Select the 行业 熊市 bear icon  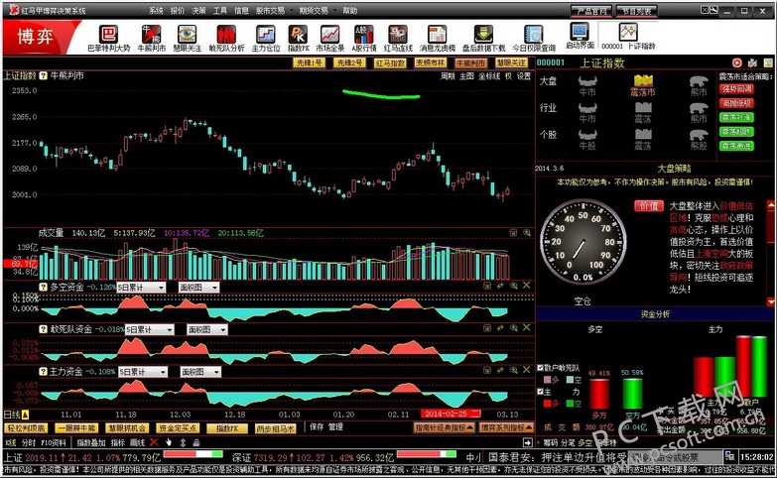[699, 107]
